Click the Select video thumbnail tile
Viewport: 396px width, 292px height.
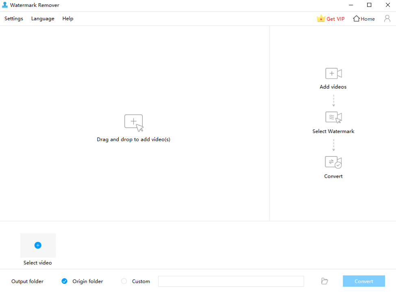click(38, 245)
